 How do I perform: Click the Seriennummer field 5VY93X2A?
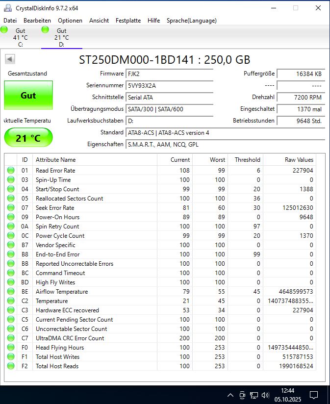pyautogui.click(x=170, y=85)
